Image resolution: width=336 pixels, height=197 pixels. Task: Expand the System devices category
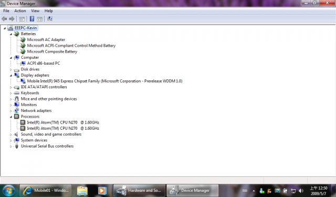tap(11, 140)
